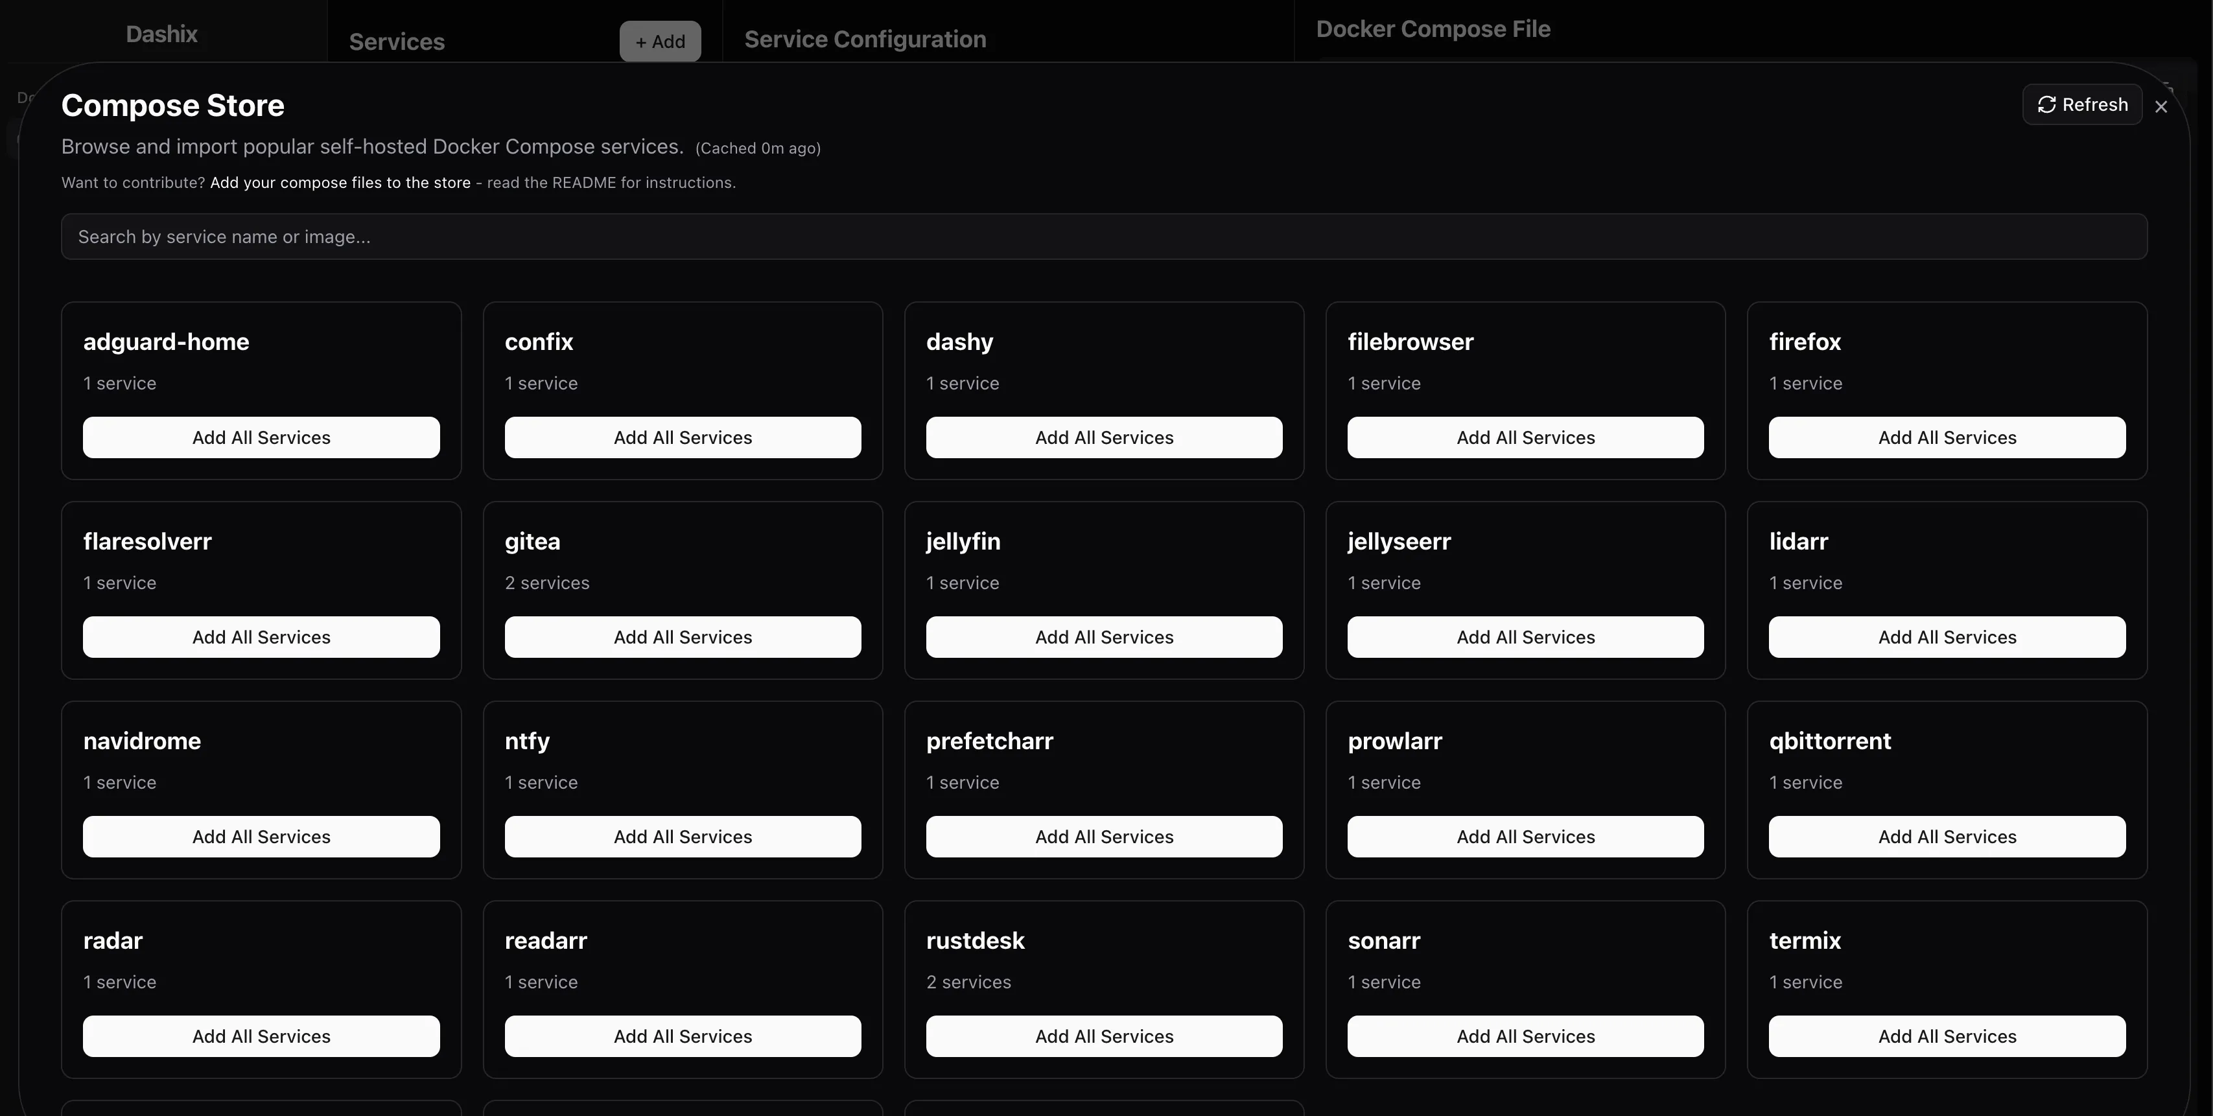Add all services for rustdesk
This screenshot has width=2213, height=1116.
(1104, 1036)
